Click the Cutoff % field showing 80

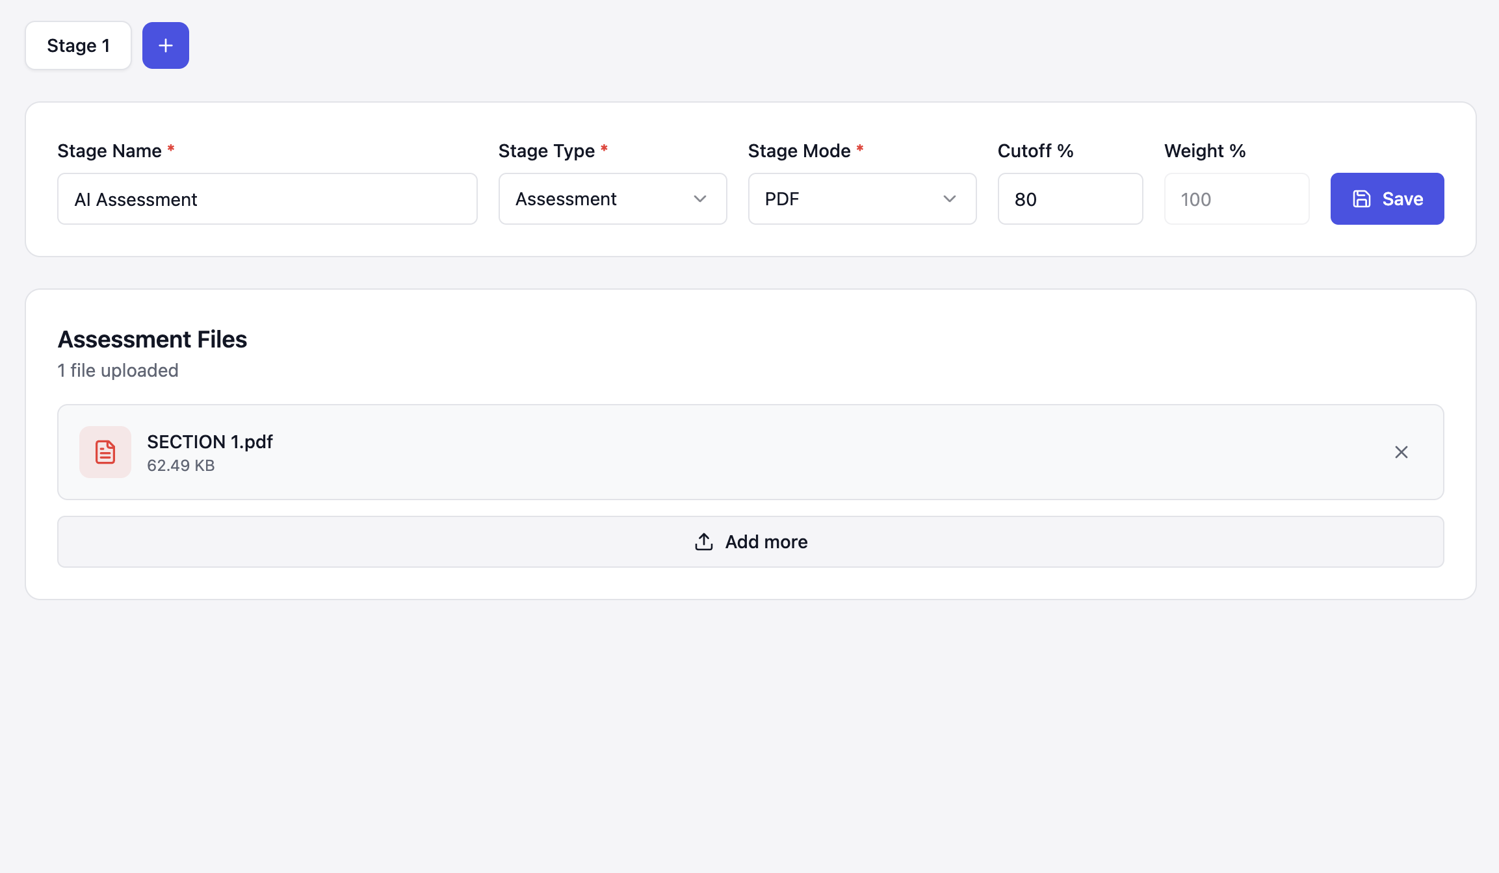[1069, 199]
